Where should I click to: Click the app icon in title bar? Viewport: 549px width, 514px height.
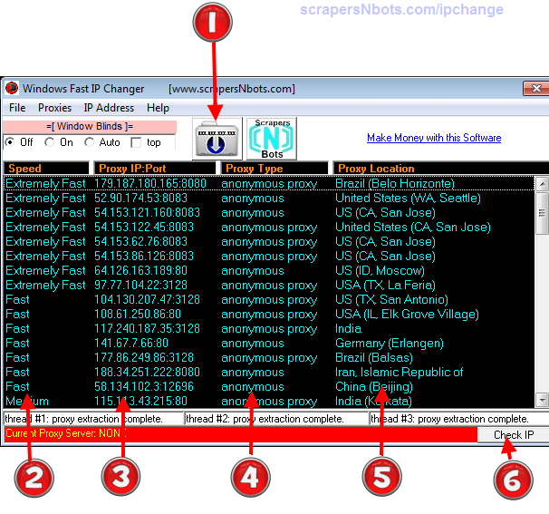[12, 89]
